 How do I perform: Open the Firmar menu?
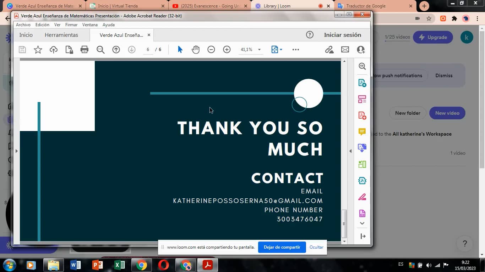pos(71,25)
